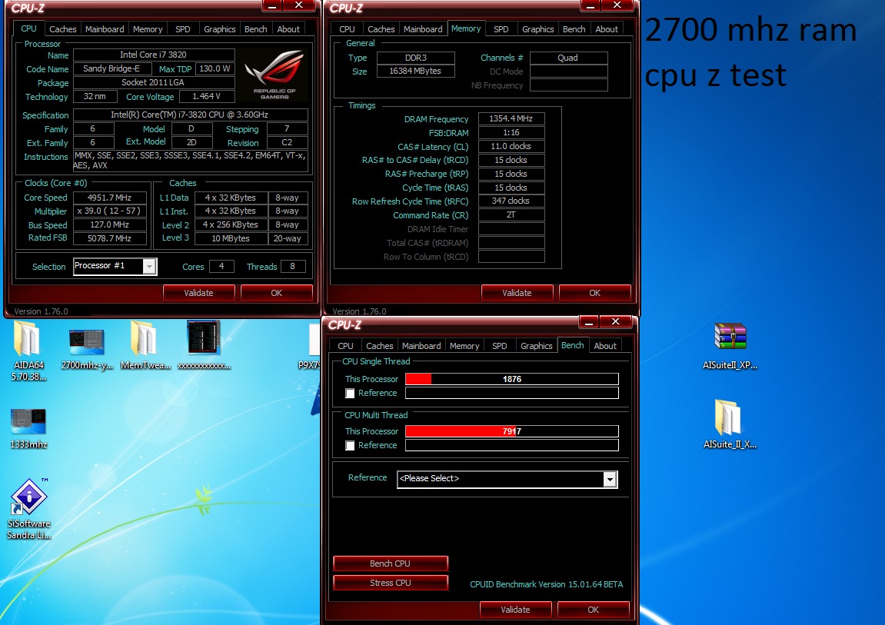Click CAS# Latency 11.0 clocks value
885x625 pixels.
coord(511,146)
